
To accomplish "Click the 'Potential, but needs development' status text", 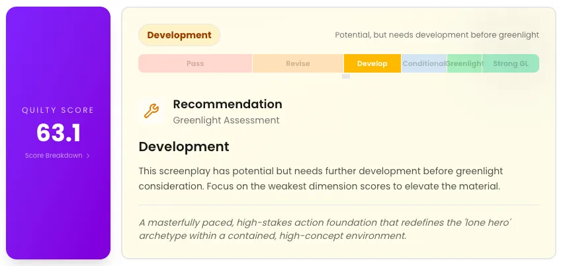I will click(x=437, y=35).
